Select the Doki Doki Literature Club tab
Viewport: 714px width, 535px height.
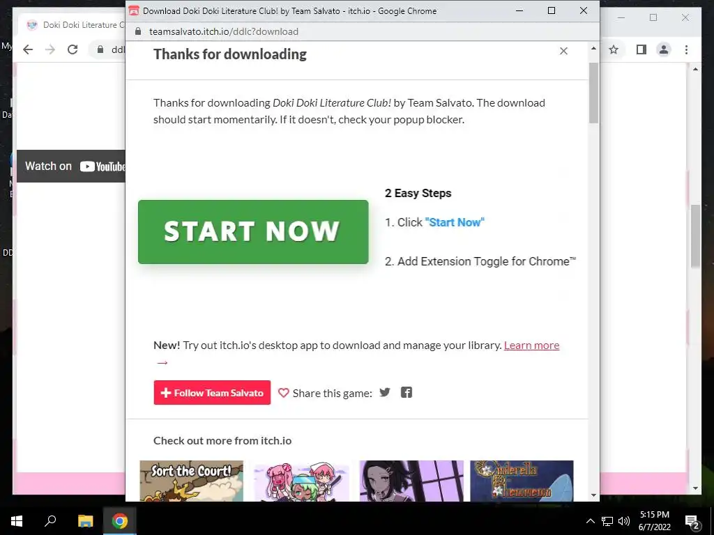point(75,25)
